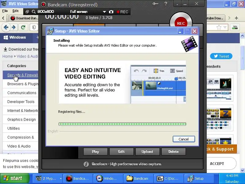Click Home breadcrumb link
This screenshot has width=245, height=184.
pyautogui.click(x=7, y=56)
